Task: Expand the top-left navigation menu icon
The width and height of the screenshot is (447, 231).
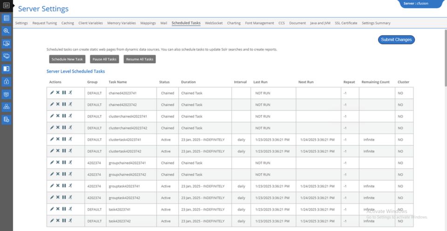Action: [x=7, y=6]
